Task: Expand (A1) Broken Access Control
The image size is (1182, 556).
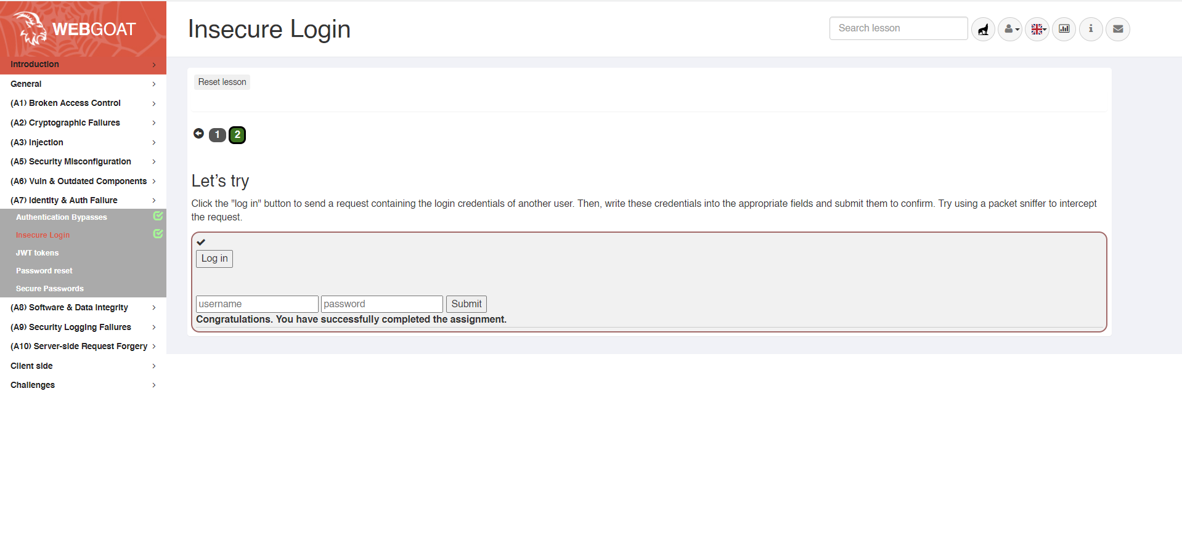Action: pos(83,103)
